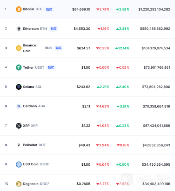Open the Solana coin name link
The height and width of the screenshot is (191, 175).
point(28,87)
